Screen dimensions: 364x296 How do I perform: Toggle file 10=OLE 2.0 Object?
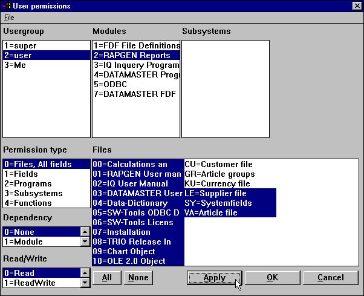tap(138, 261)
